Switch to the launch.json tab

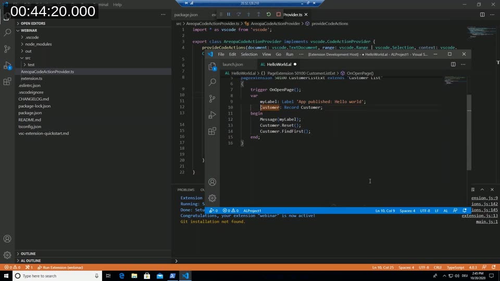pos(233,65)
